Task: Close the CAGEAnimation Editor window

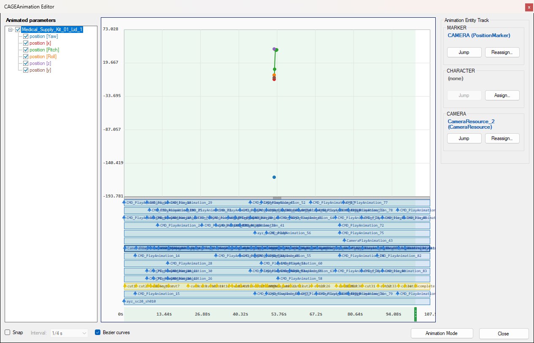Action: click(529, 7)
